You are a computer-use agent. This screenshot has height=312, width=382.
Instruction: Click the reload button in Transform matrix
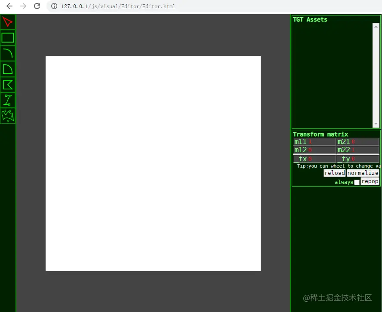(335, 173)
